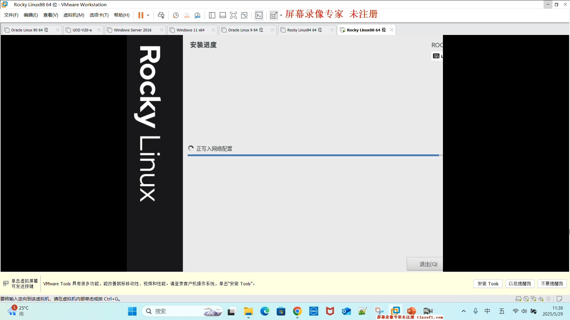Image resolution: width=570 pixels, height=320 pixels.
Task: Open the console view icon
Action: point(259,15)
